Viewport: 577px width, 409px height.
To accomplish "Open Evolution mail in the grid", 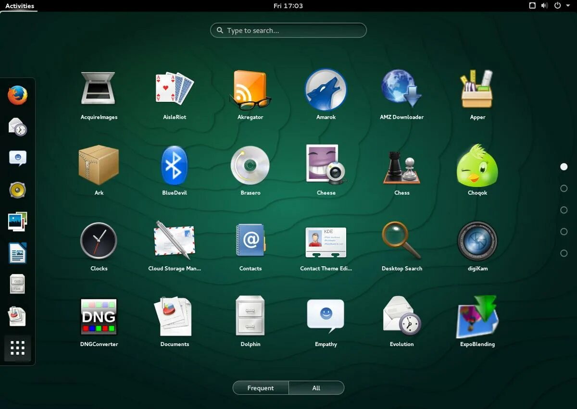I will point(401,316).
